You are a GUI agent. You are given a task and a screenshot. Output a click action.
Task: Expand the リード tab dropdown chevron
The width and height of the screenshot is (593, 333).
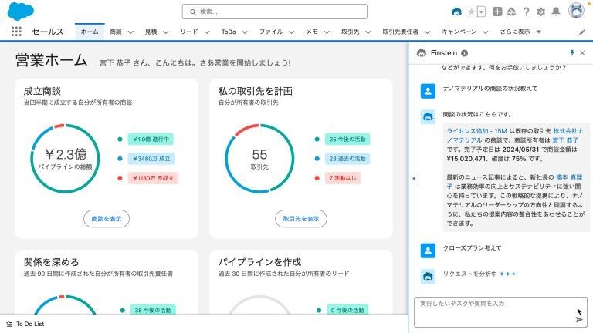pyautogui.click(x=207, y=32)
